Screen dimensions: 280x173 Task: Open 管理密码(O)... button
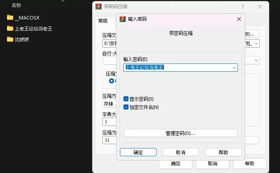tap(180, 133)
